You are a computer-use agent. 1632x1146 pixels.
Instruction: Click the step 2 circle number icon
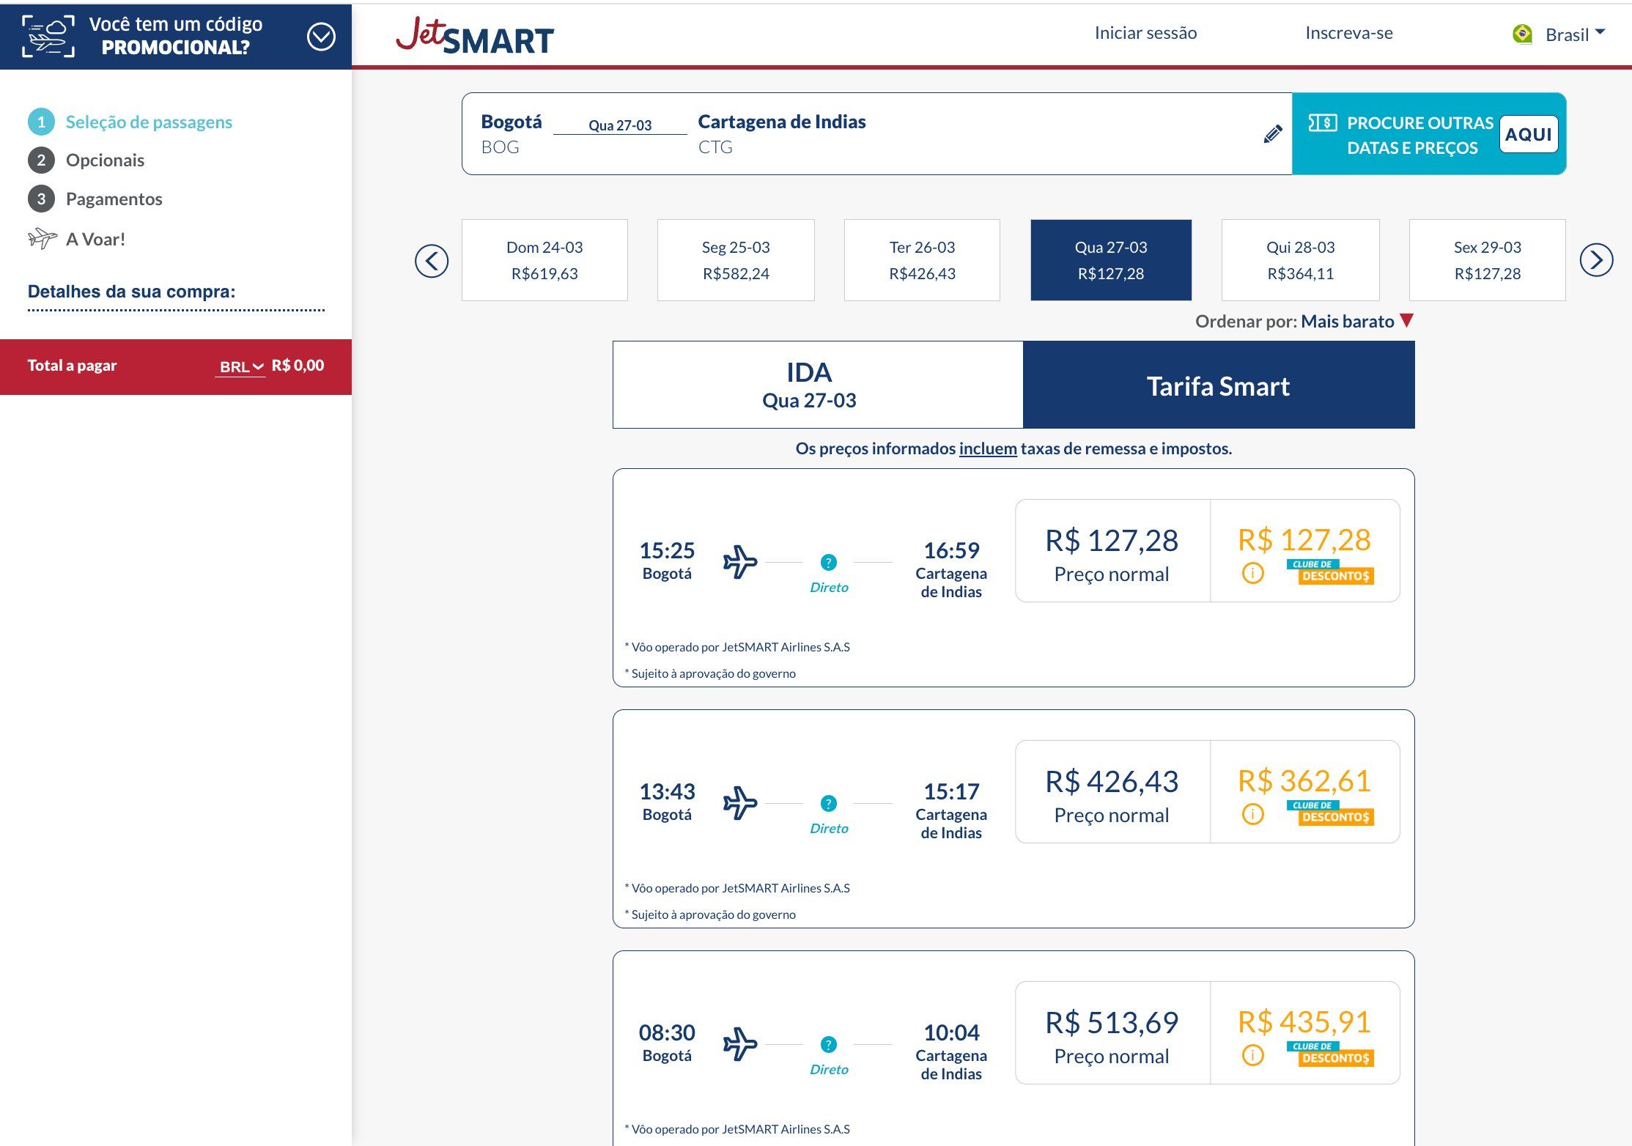pyautogui.click(x=41, y=160)
